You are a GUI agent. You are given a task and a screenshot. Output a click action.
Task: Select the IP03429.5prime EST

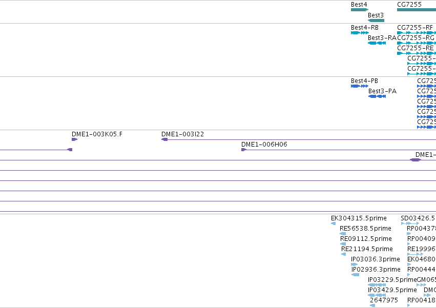(377, 295)
